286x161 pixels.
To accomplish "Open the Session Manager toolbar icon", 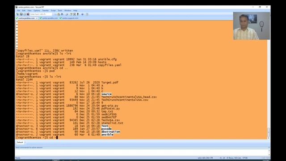I will point(17,14).
